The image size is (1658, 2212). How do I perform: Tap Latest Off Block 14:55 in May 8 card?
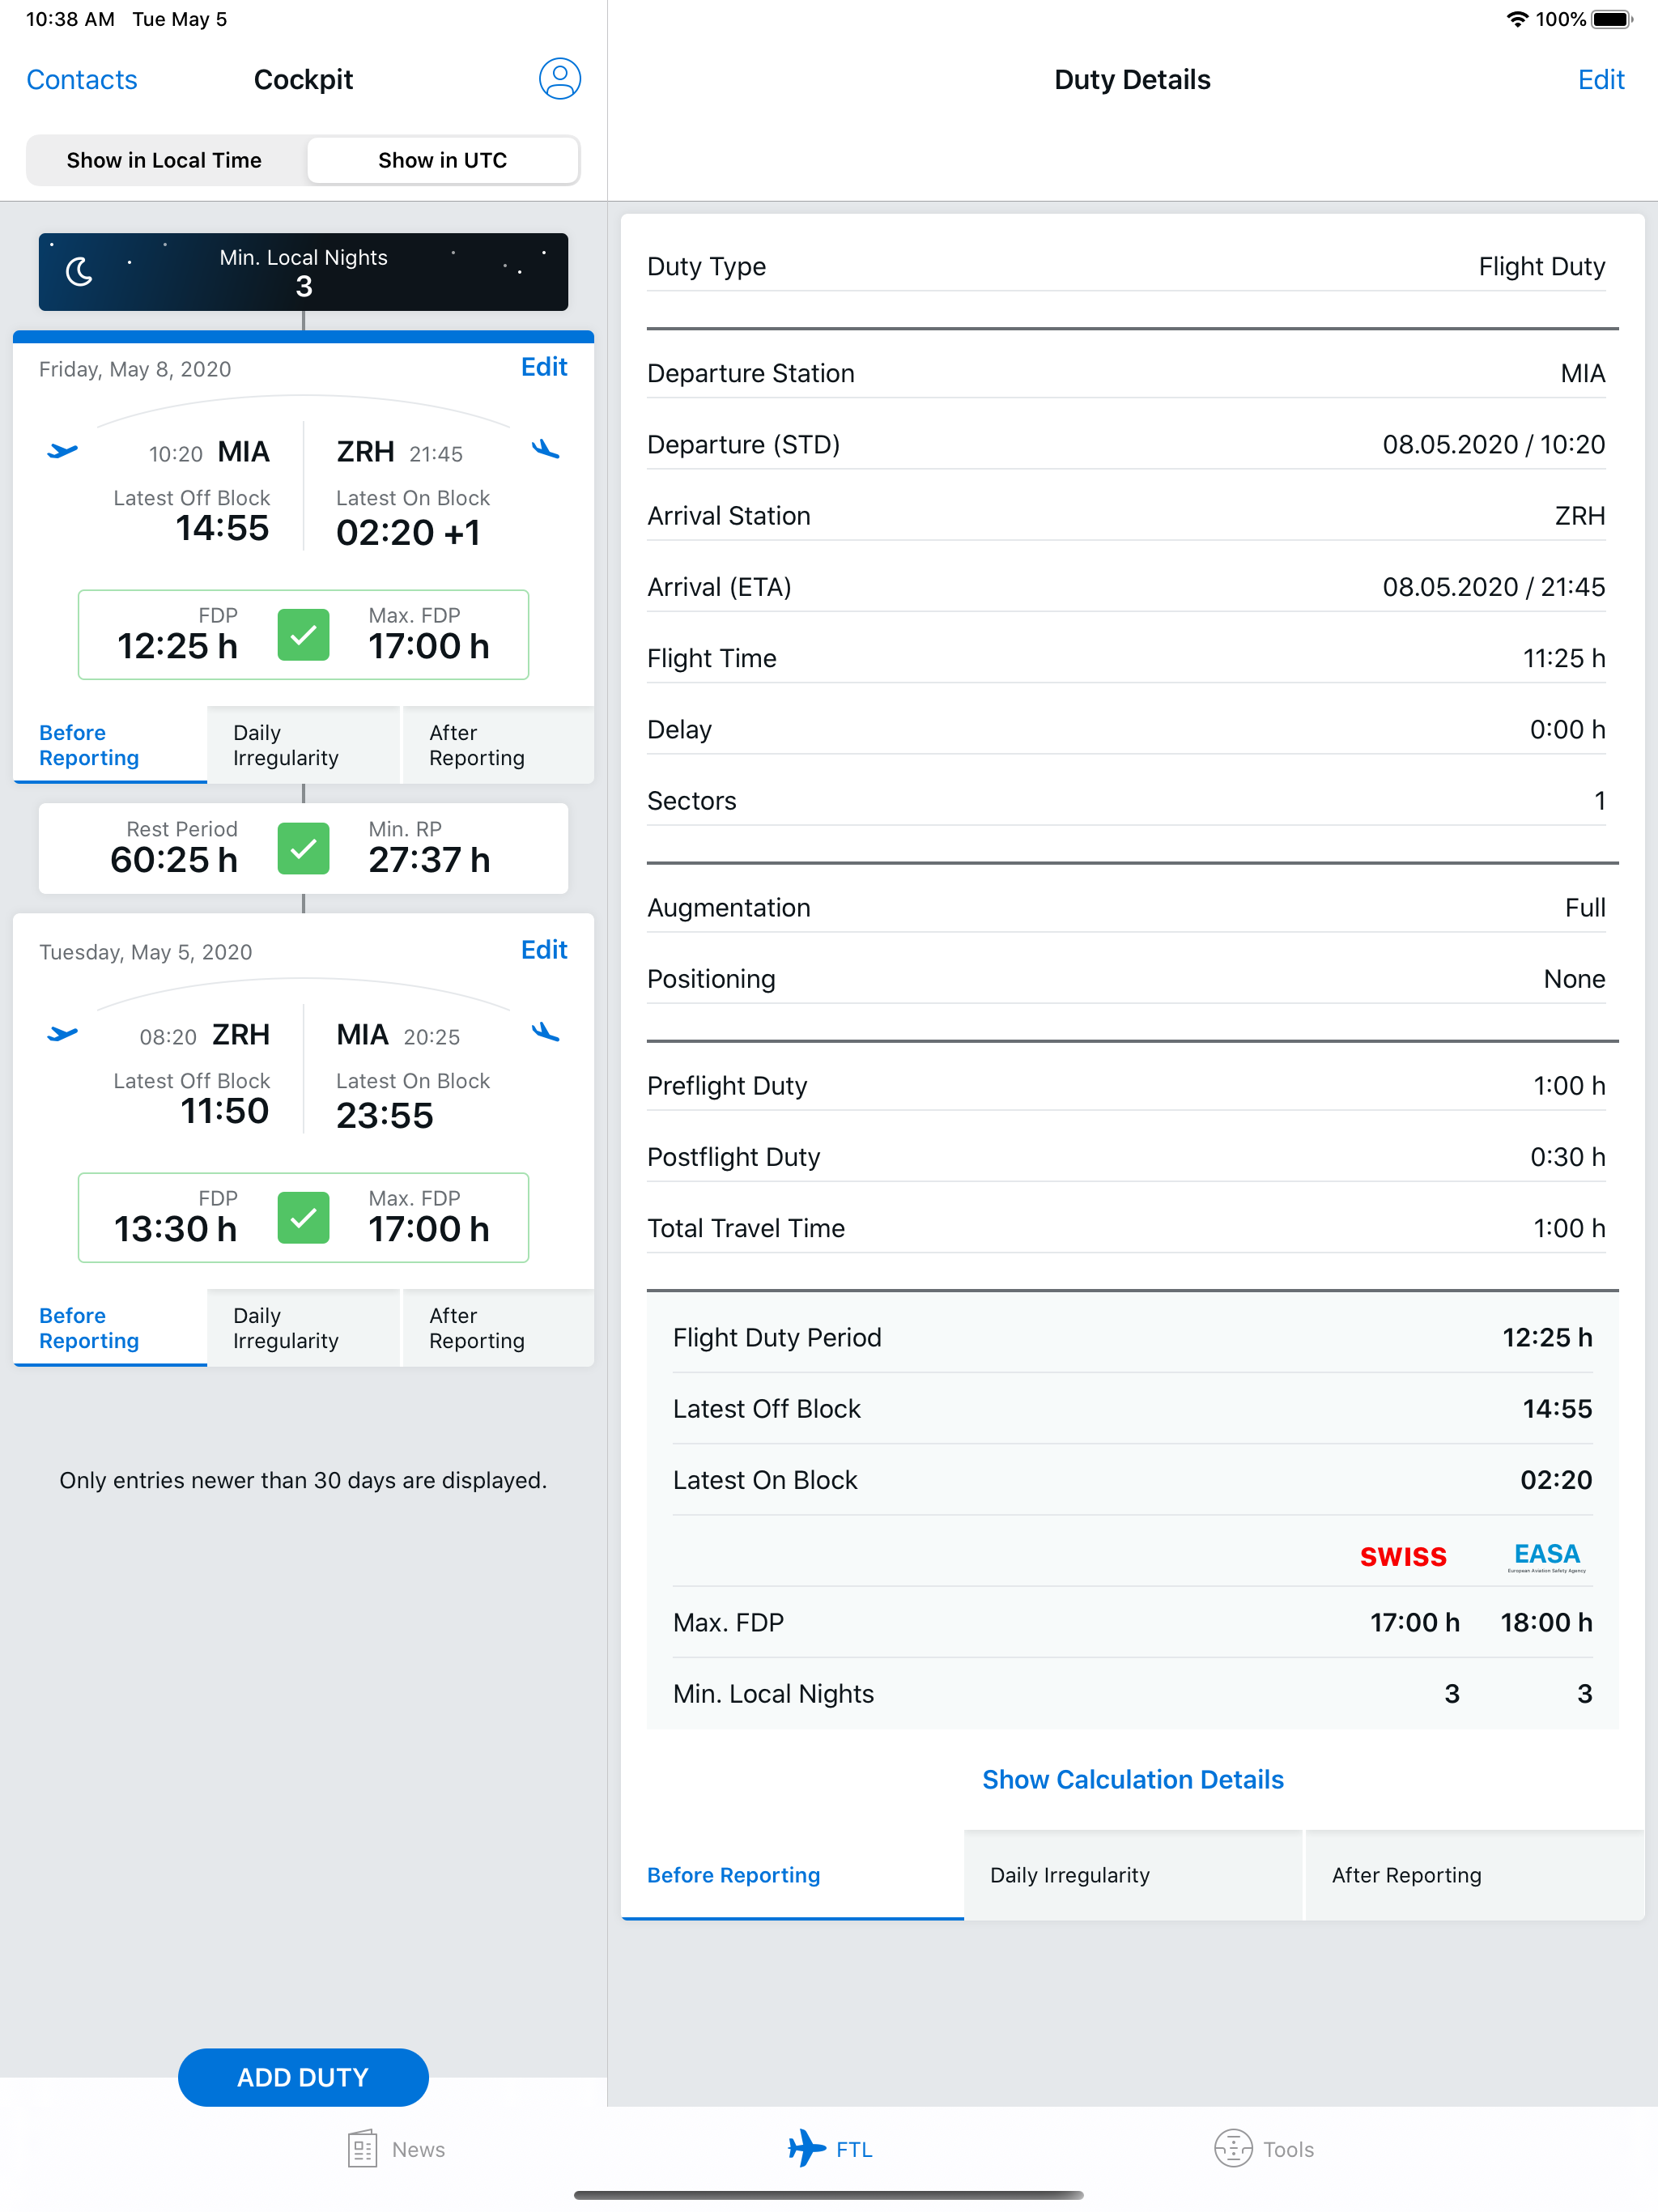[192, 516]
